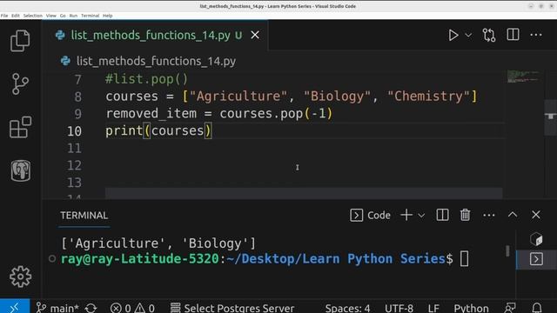Expand the run options dropdown arrow
Viewport: 557px width, 313px height.
click(x=468, y=35)
